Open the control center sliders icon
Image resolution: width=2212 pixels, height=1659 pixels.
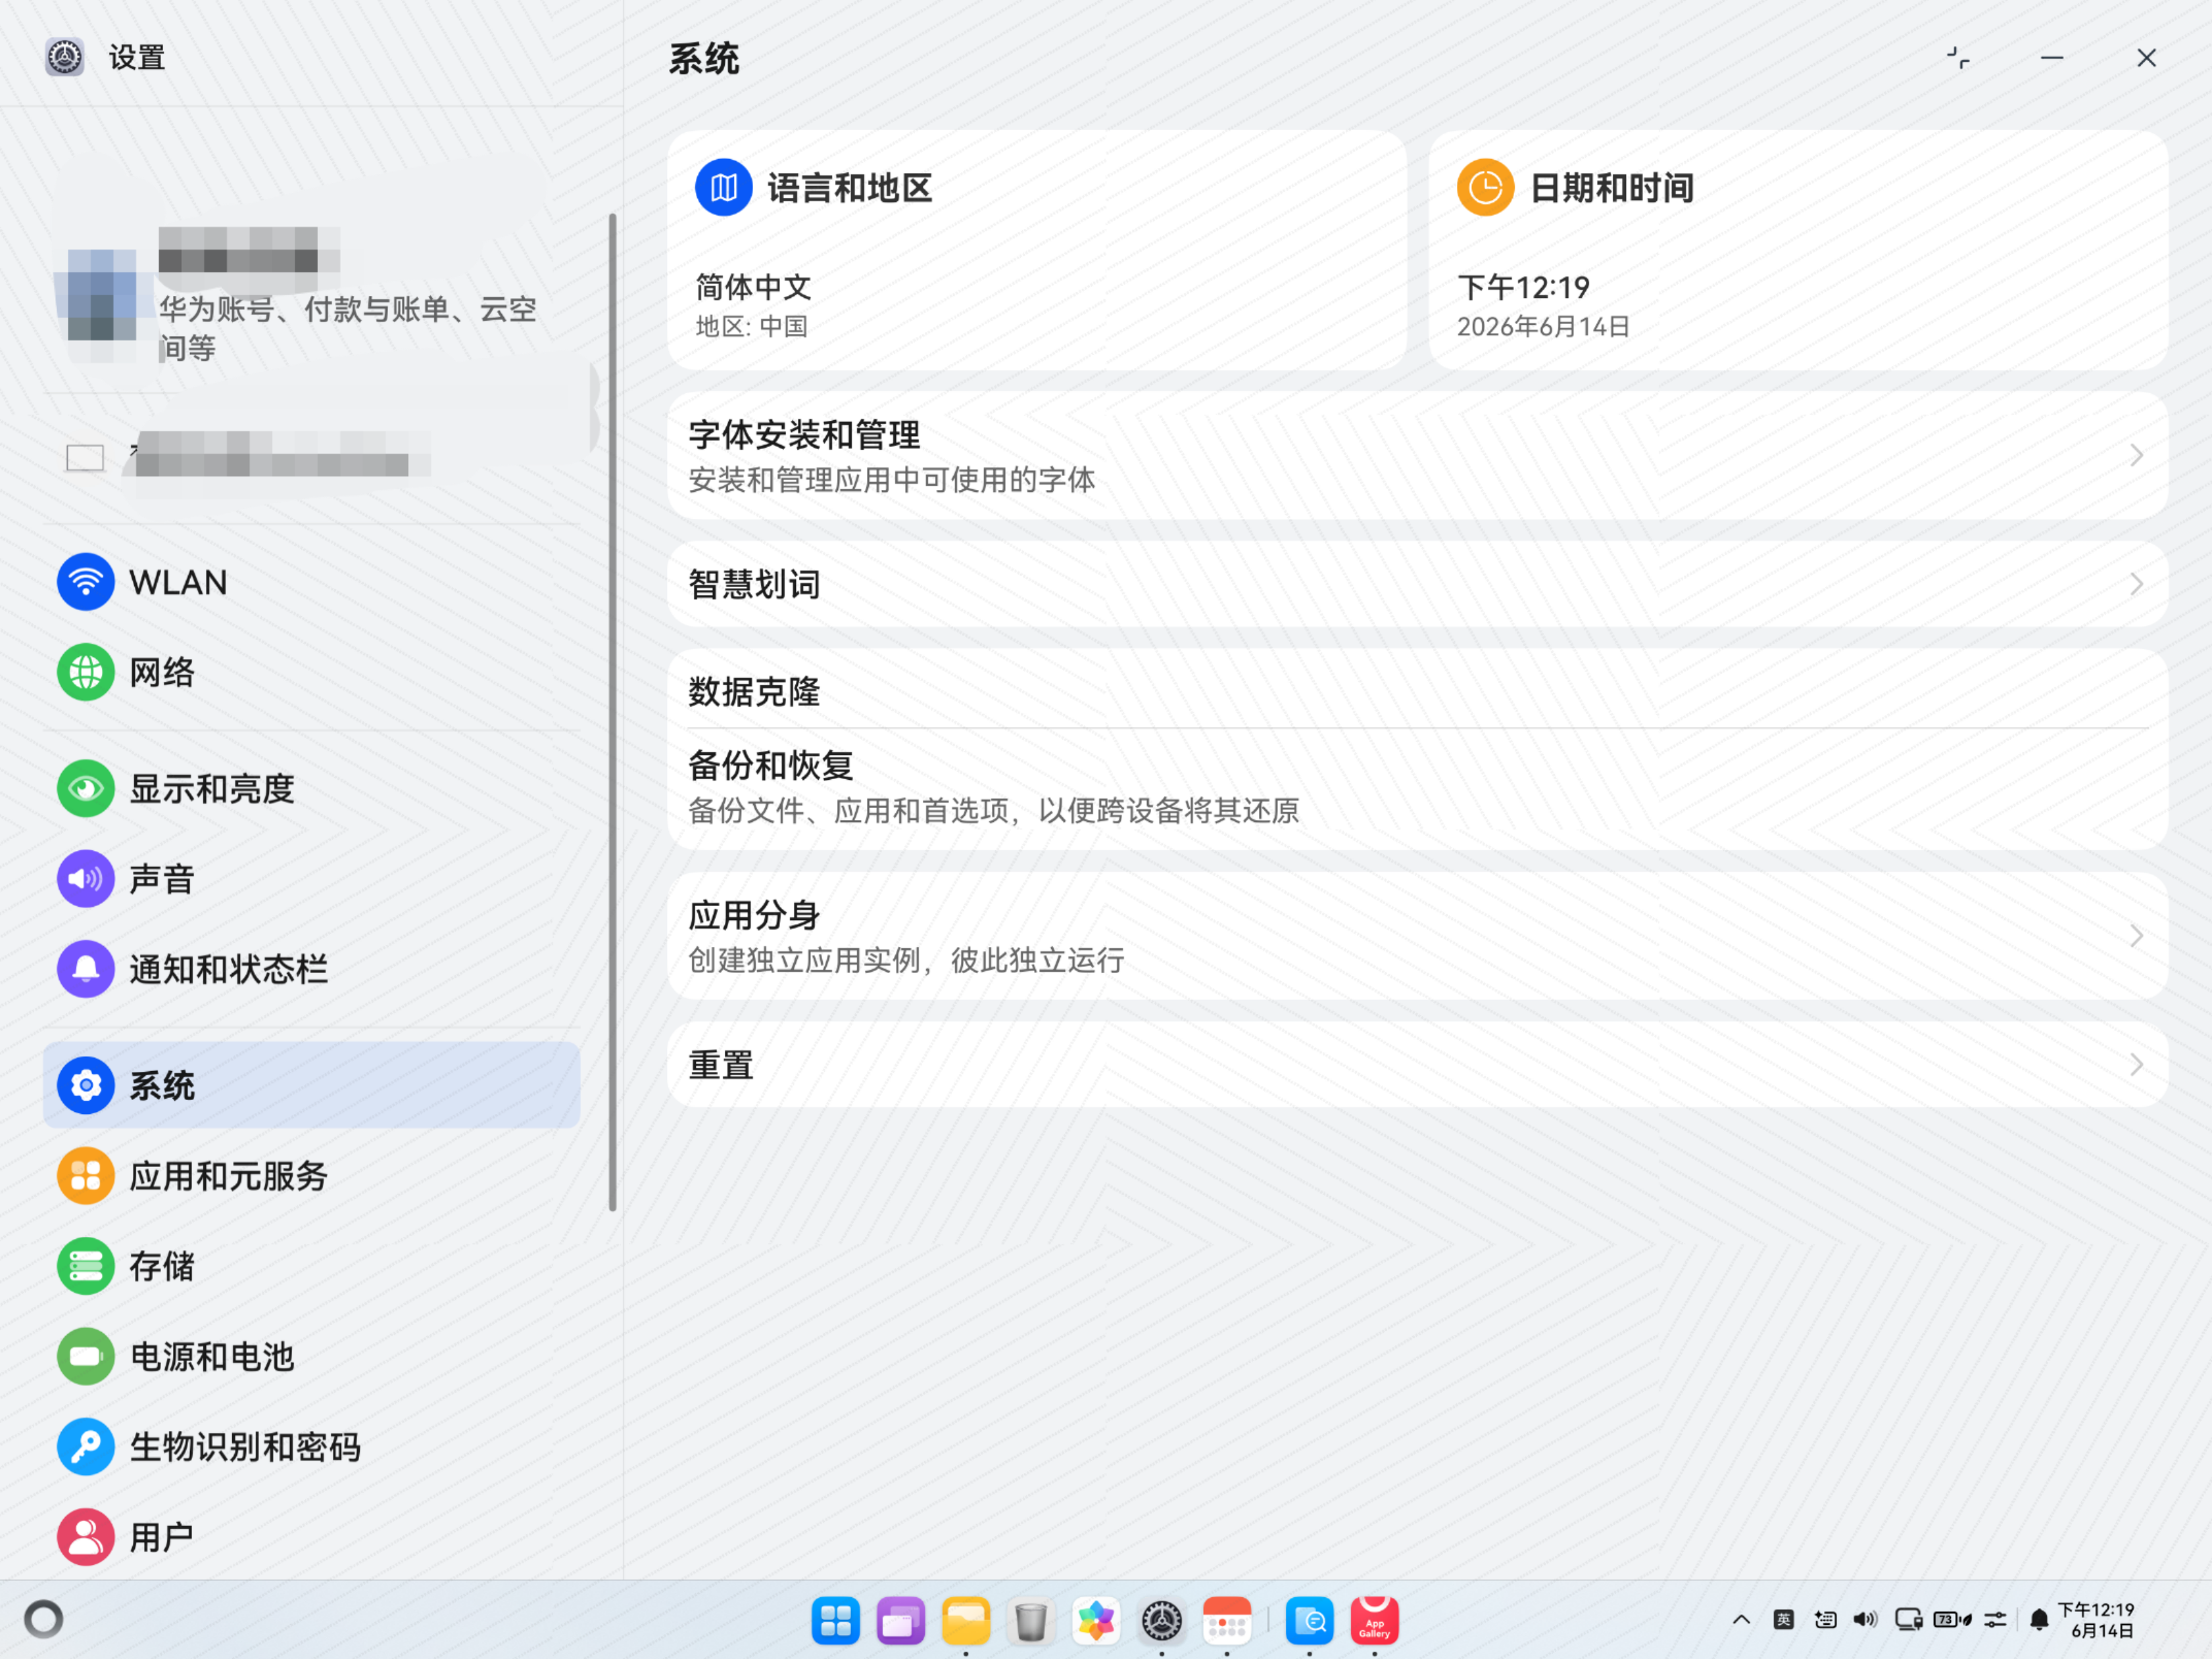[x=1996, y=1620]
